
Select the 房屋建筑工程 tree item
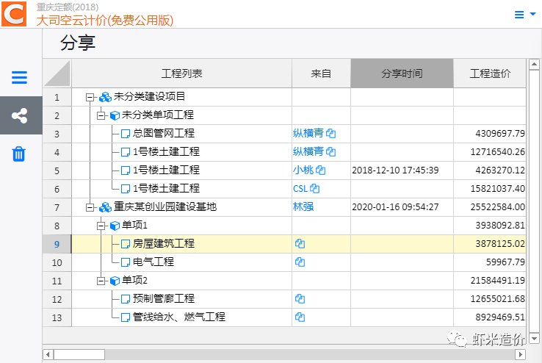[164, 243]
